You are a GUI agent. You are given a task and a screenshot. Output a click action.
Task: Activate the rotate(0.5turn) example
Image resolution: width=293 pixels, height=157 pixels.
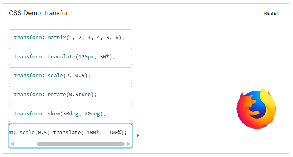(x=70, y=95)
